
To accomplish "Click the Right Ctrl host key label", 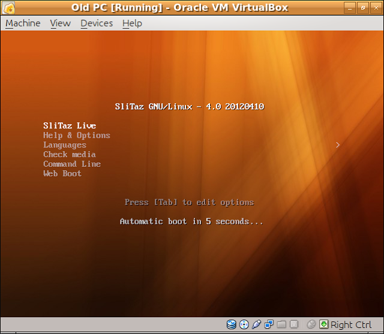I will tap(350, 324).
